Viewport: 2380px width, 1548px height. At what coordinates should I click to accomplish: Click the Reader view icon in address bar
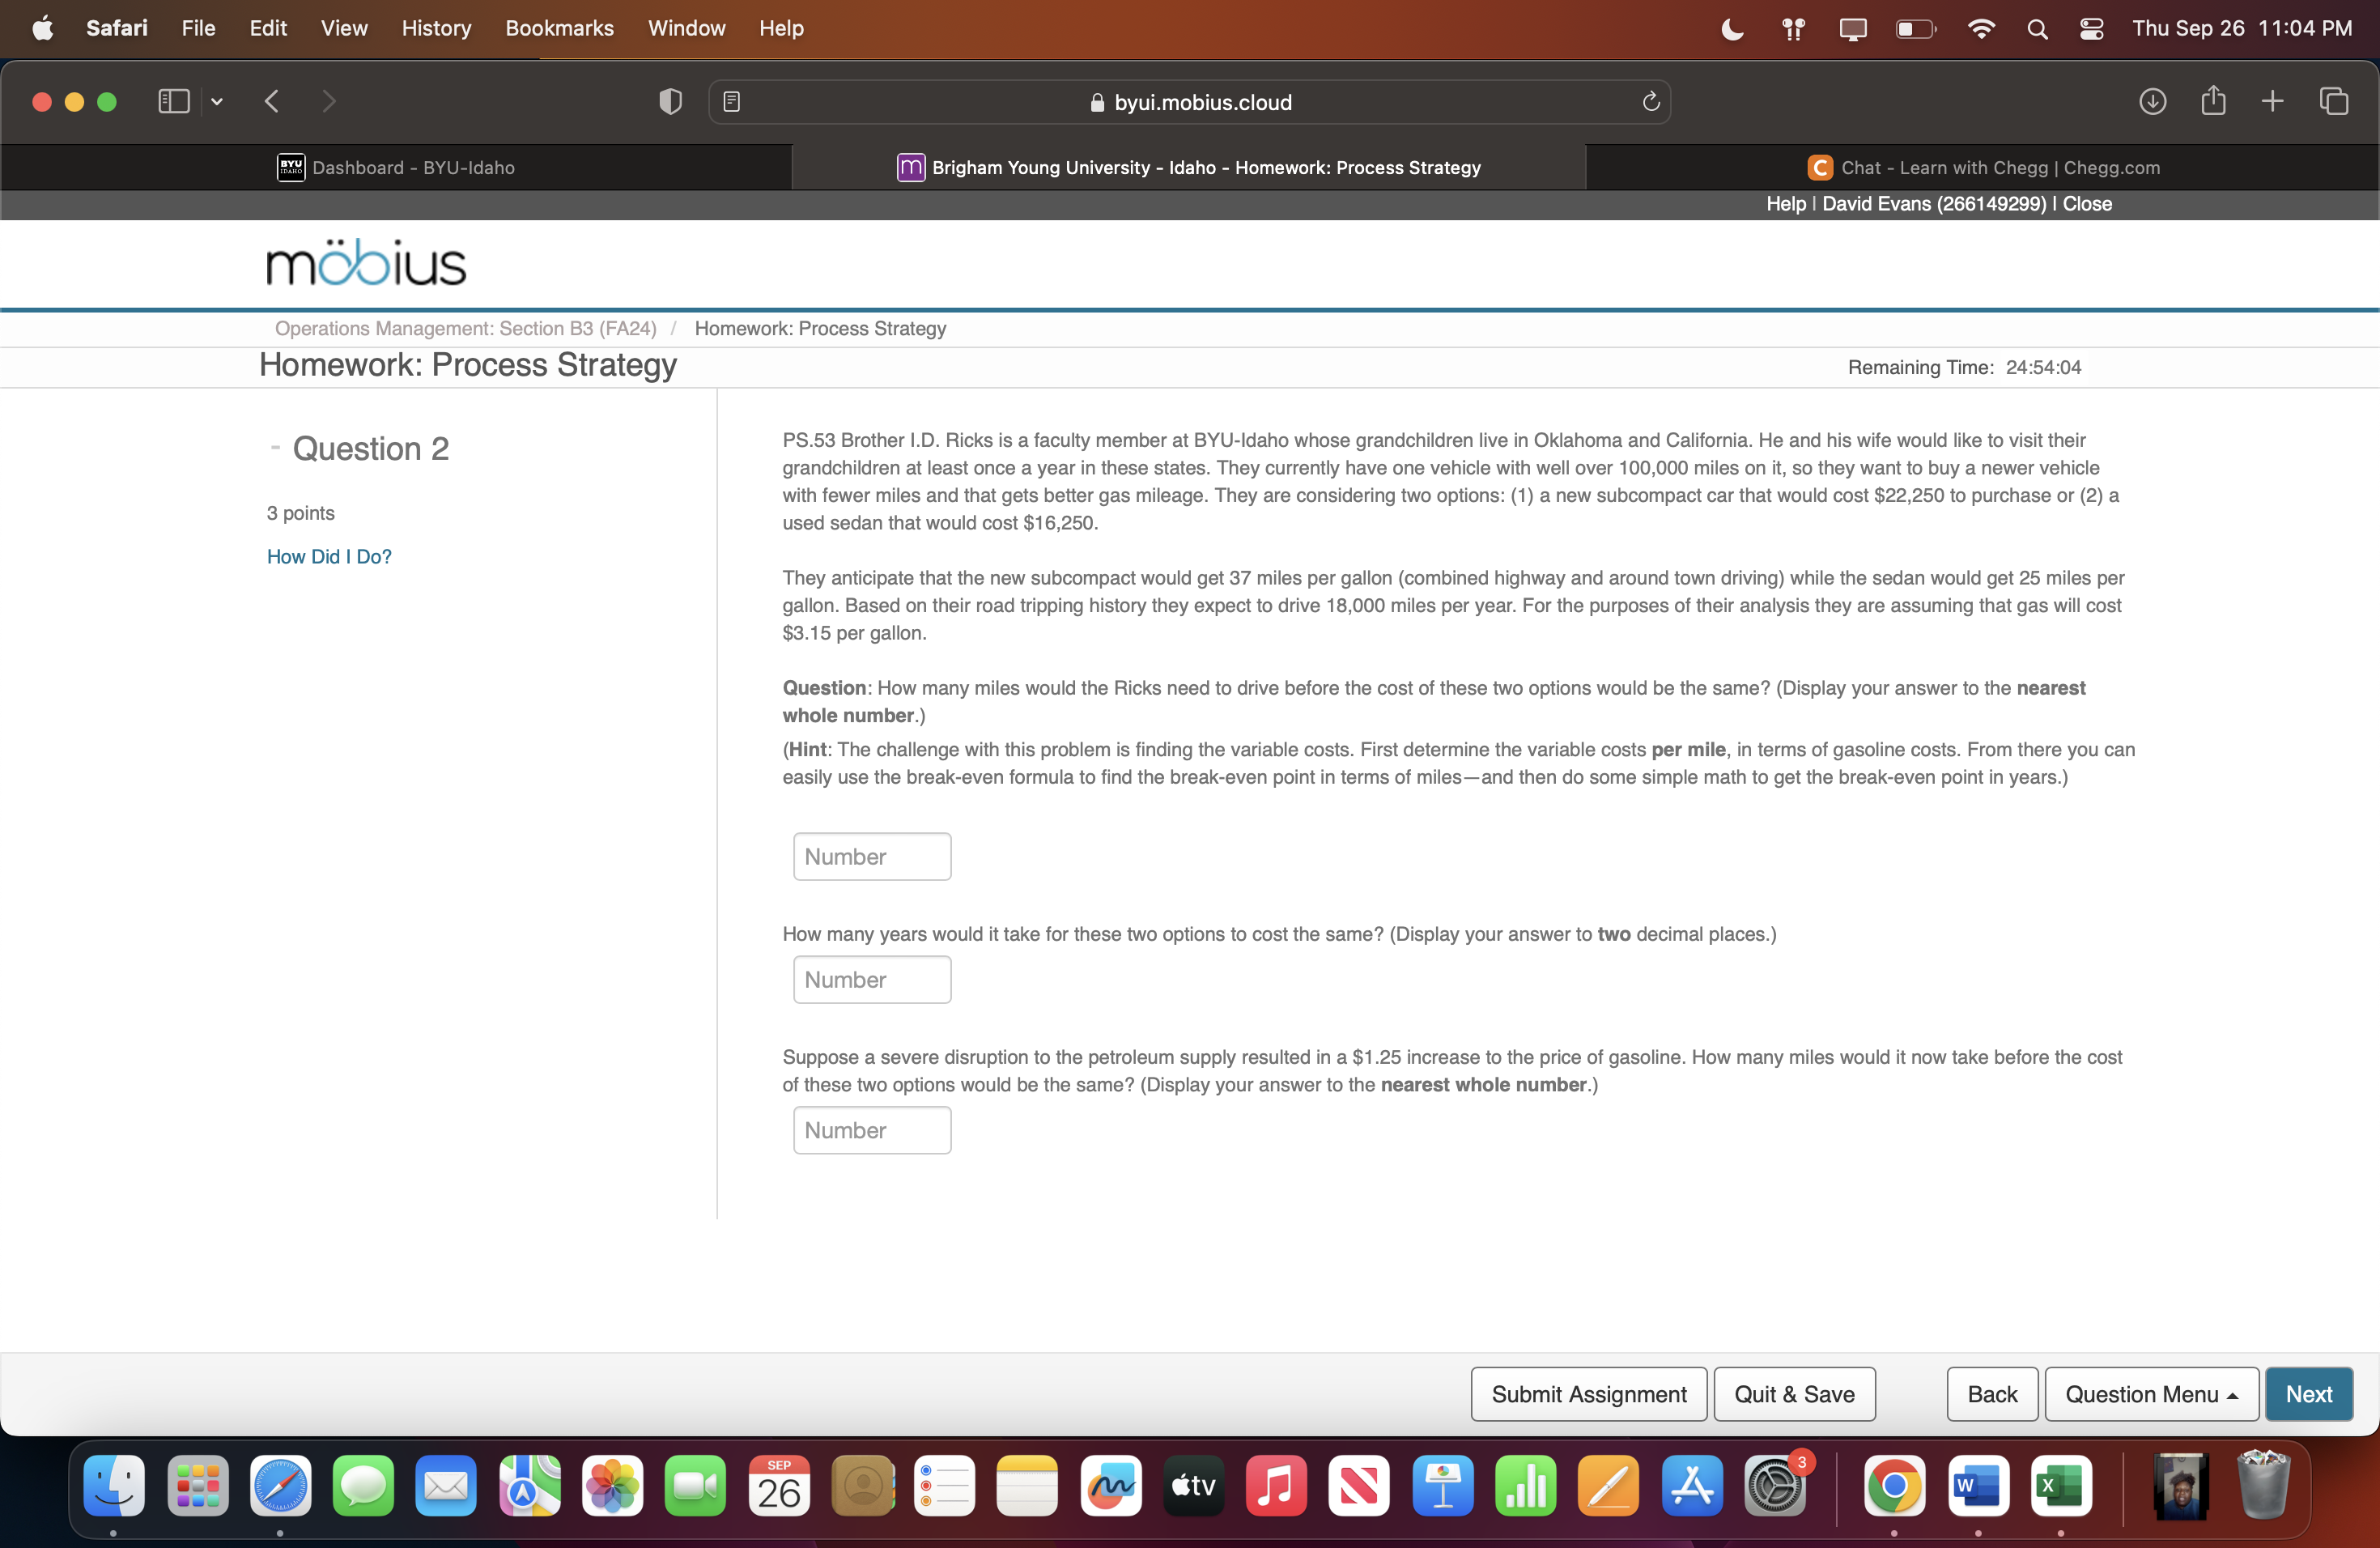(x=732, y=102)
